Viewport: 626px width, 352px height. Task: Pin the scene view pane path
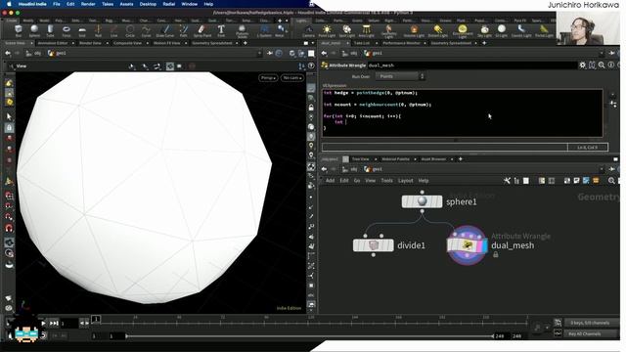[x=270, y=53]
